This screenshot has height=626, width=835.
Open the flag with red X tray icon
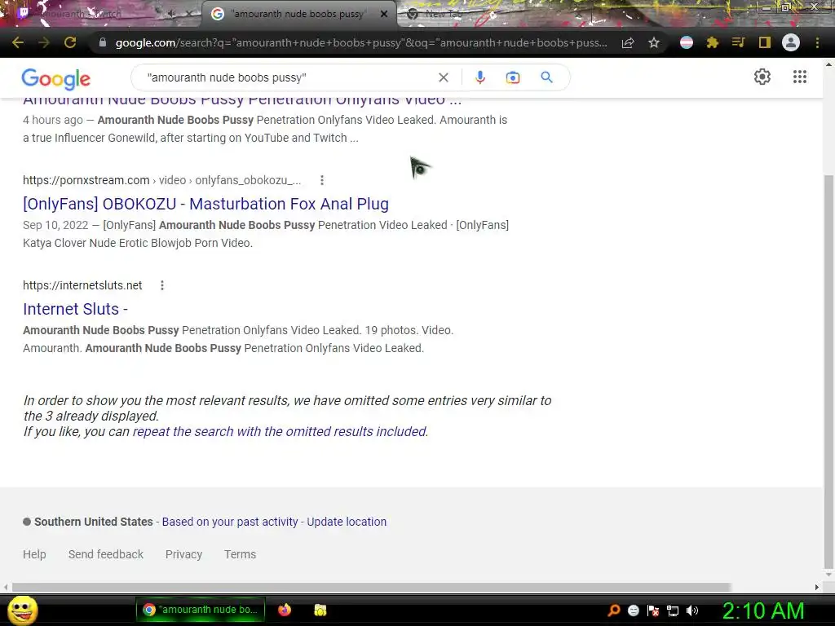pyautogui.click(x=653, y=611)
